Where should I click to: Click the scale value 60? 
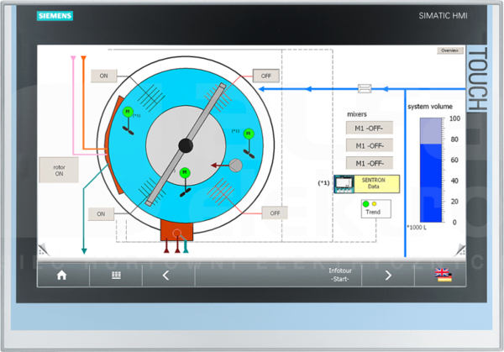454,160
